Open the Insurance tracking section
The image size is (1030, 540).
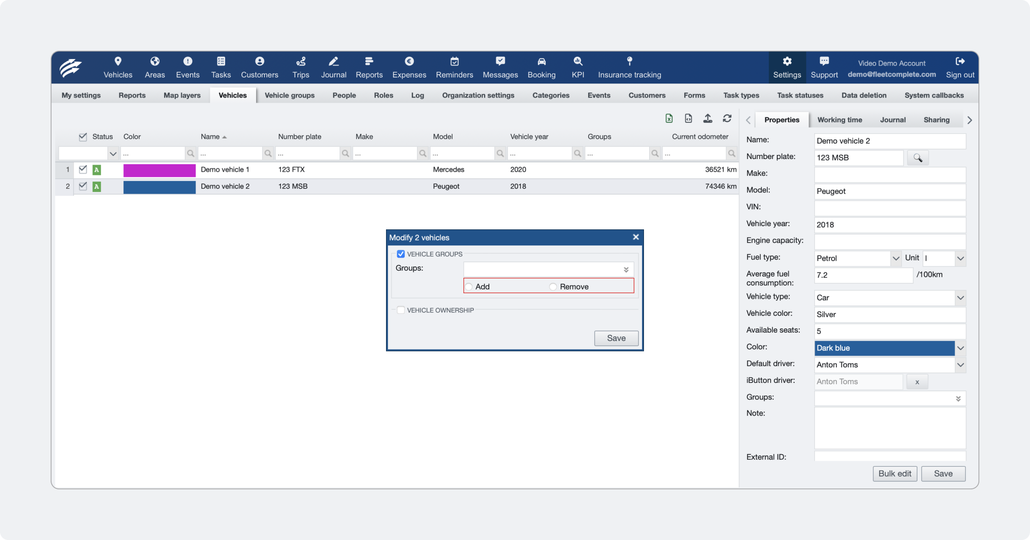(629, 68)
